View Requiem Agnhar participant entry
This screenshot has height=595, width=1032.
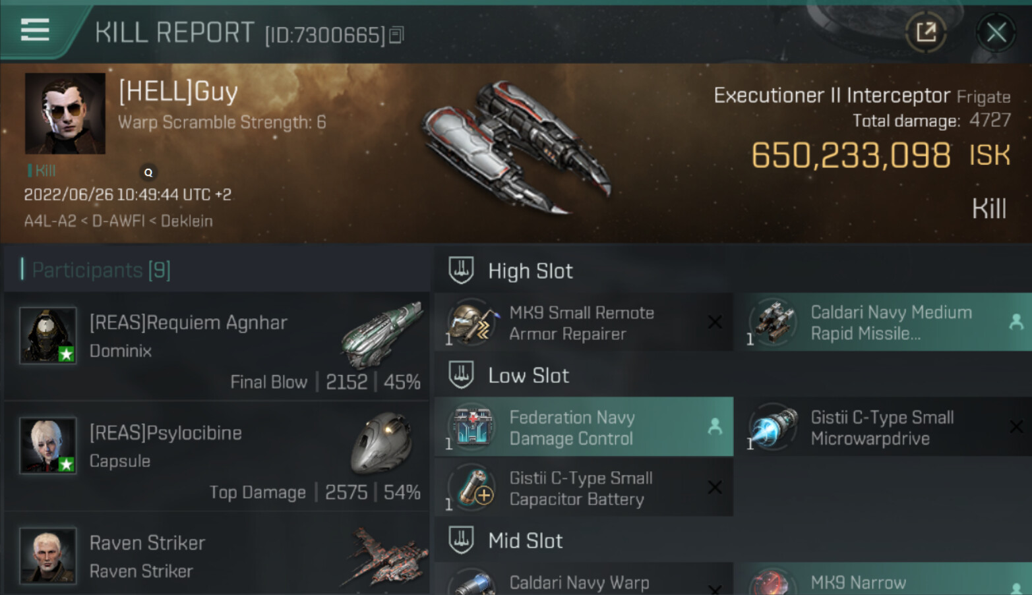(217, 347)
